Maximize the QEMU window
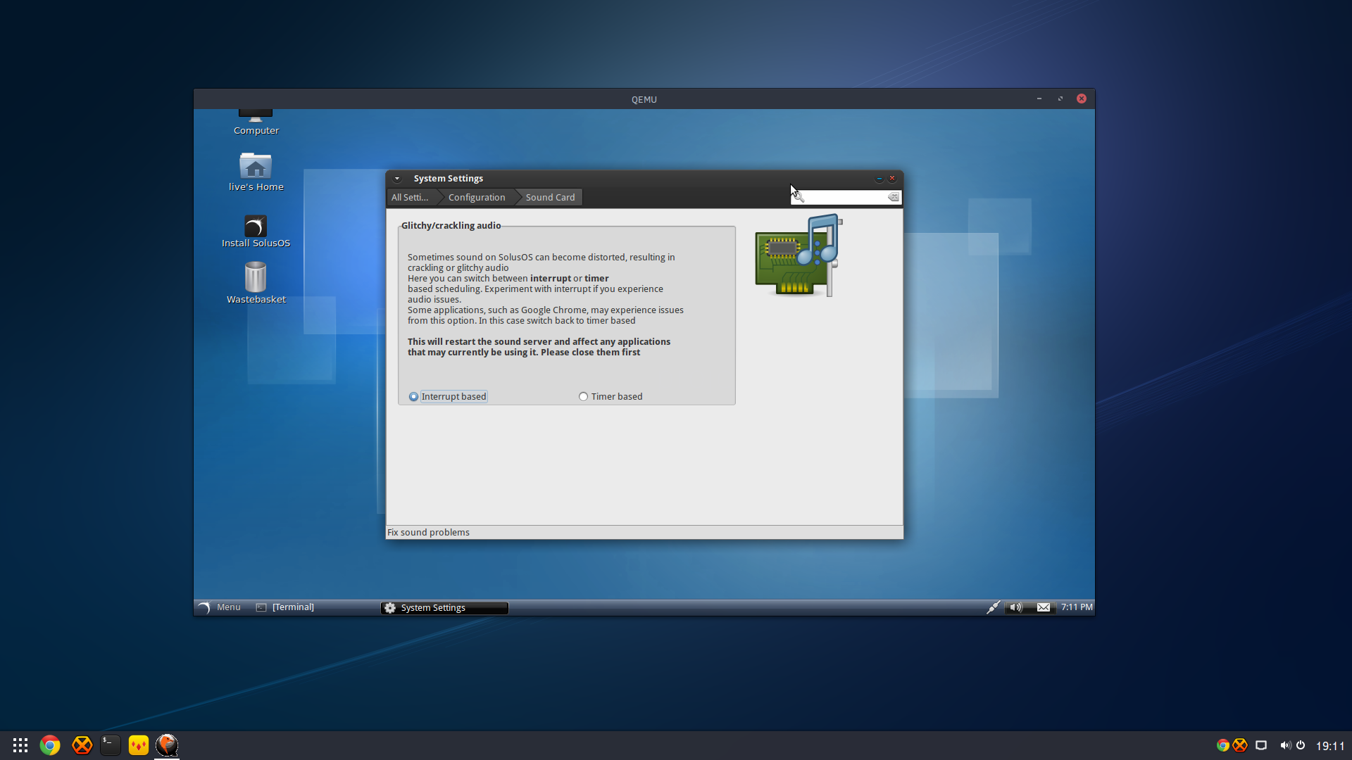Viewport: 1352px width, 760px height. click(x=1060, y=99)
